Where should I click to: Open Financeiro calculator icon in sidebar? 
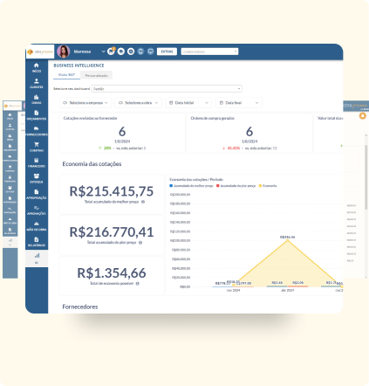click(37, 162)
